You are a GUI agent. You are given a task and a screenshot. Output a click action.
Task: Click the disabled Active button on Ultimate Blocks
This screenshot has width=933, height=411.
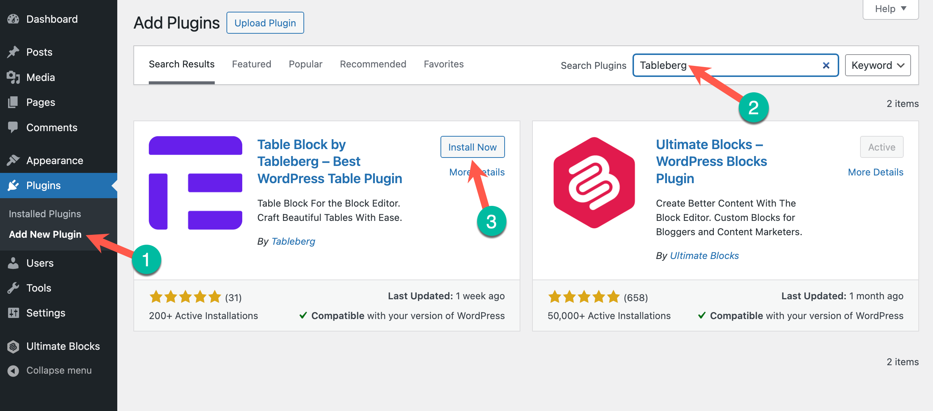click(x=882, y=147)
